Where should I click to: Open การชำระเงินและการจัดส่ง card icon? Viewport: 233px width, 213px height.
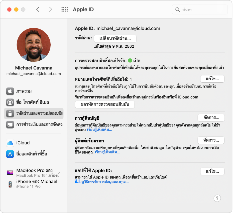10,125
